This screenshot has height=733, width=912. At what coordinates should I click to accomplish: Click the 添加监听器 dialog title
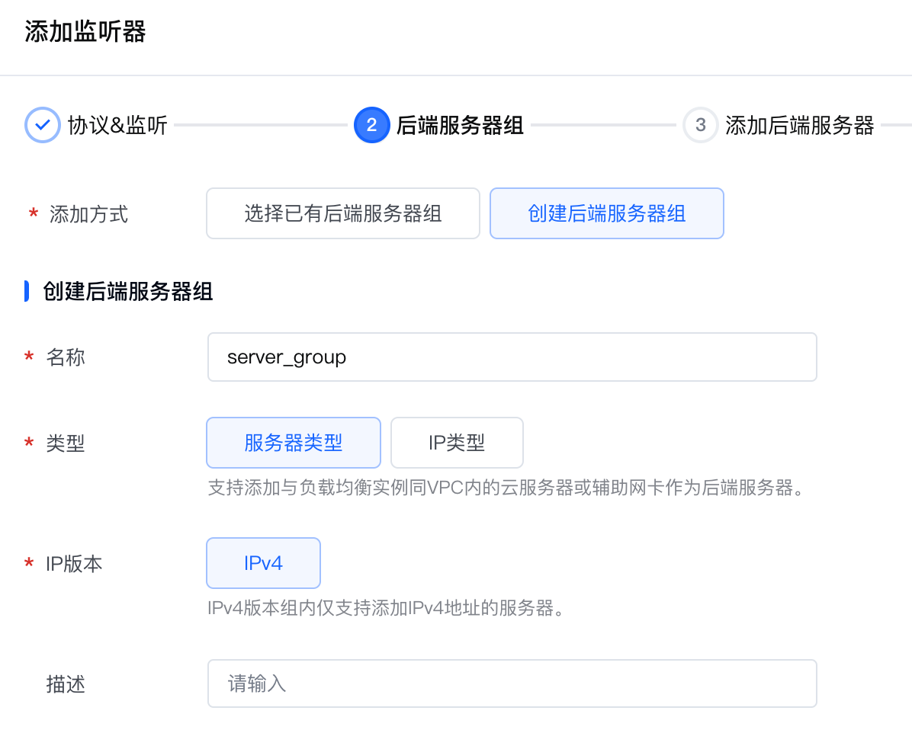pyautogui.click(x=85, y=32)
